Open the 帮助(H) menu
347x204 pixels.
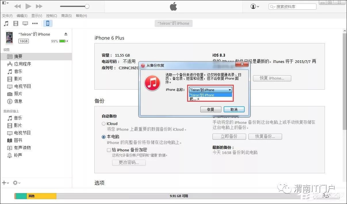tap(81, 16)
